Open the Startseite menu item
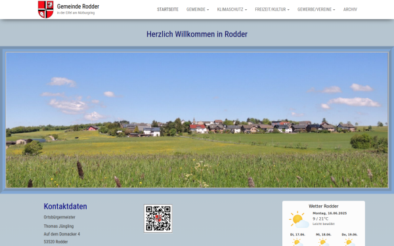Image resolution: width=394 pixels, height=246 pixels. tap(167, 9)
